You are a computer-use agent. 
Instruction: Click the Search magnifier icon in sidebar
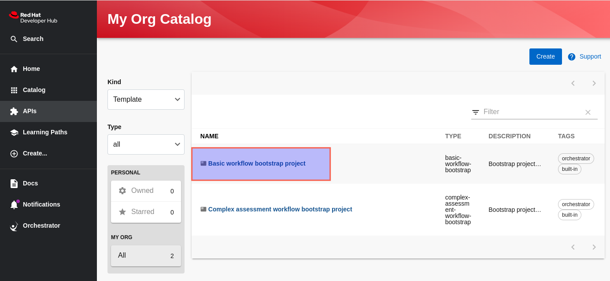coord(14,39)
